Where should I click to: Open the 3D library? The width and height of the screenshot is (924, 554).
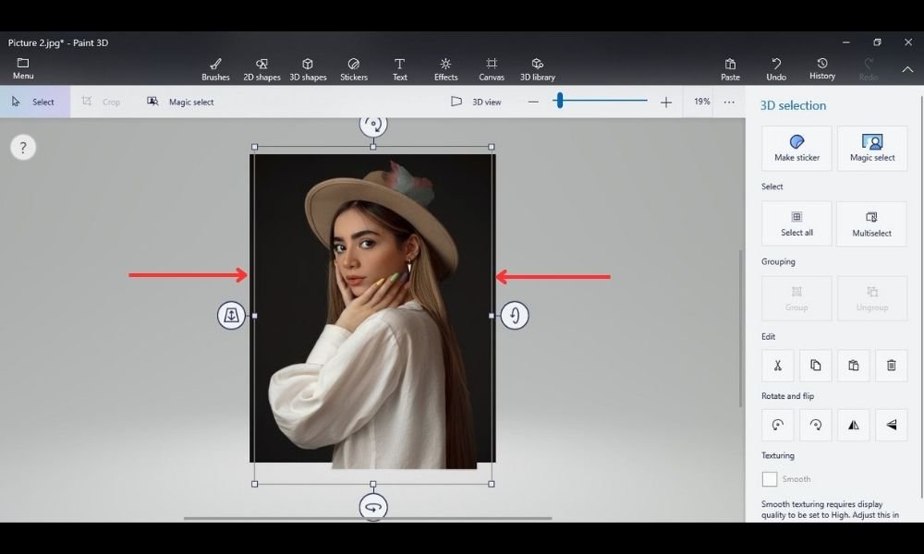point(538,69)
